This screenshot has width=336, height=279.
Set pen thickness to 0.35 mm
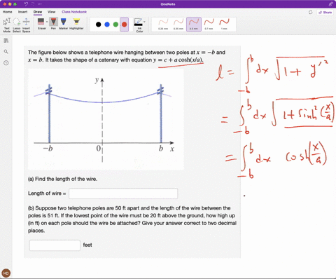click(178, 25)
